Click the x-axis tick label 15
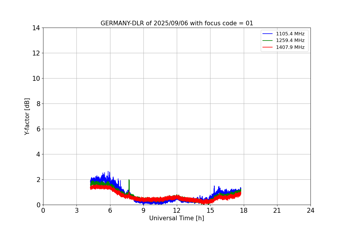Screen dimensions: 345x230 210,210
